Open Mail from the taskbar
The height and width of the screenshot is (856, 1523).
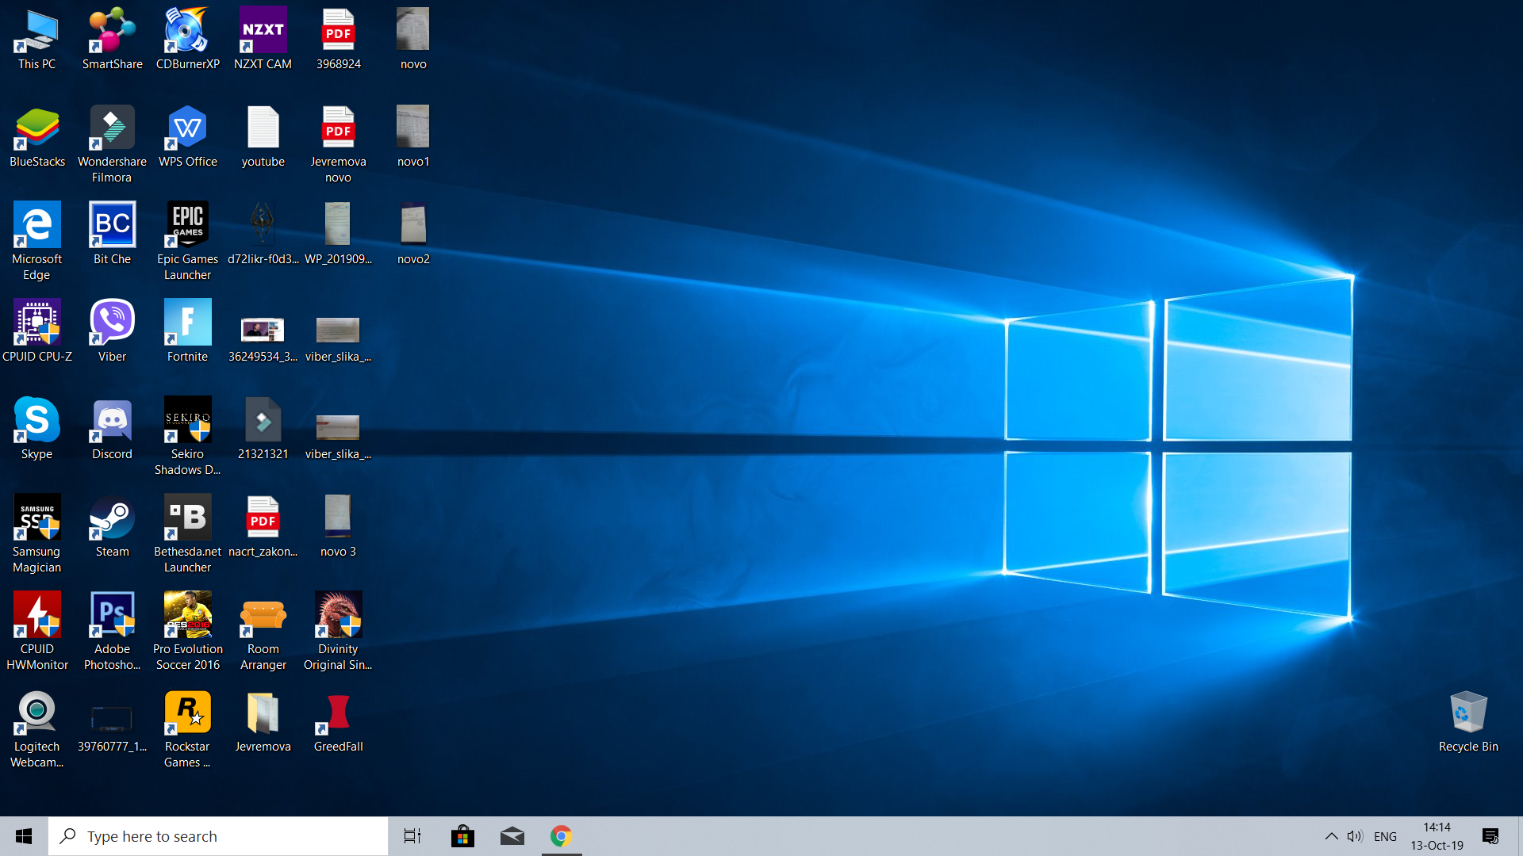(512, 836)
